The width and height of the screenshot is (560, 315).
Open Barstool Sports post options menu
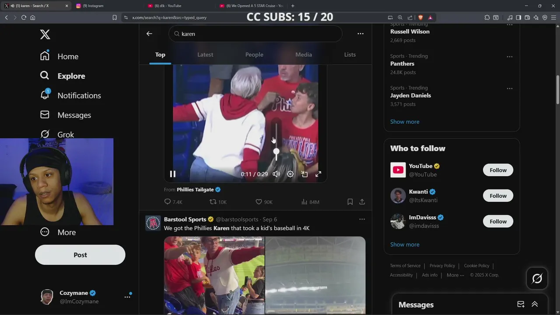point(362,219)
